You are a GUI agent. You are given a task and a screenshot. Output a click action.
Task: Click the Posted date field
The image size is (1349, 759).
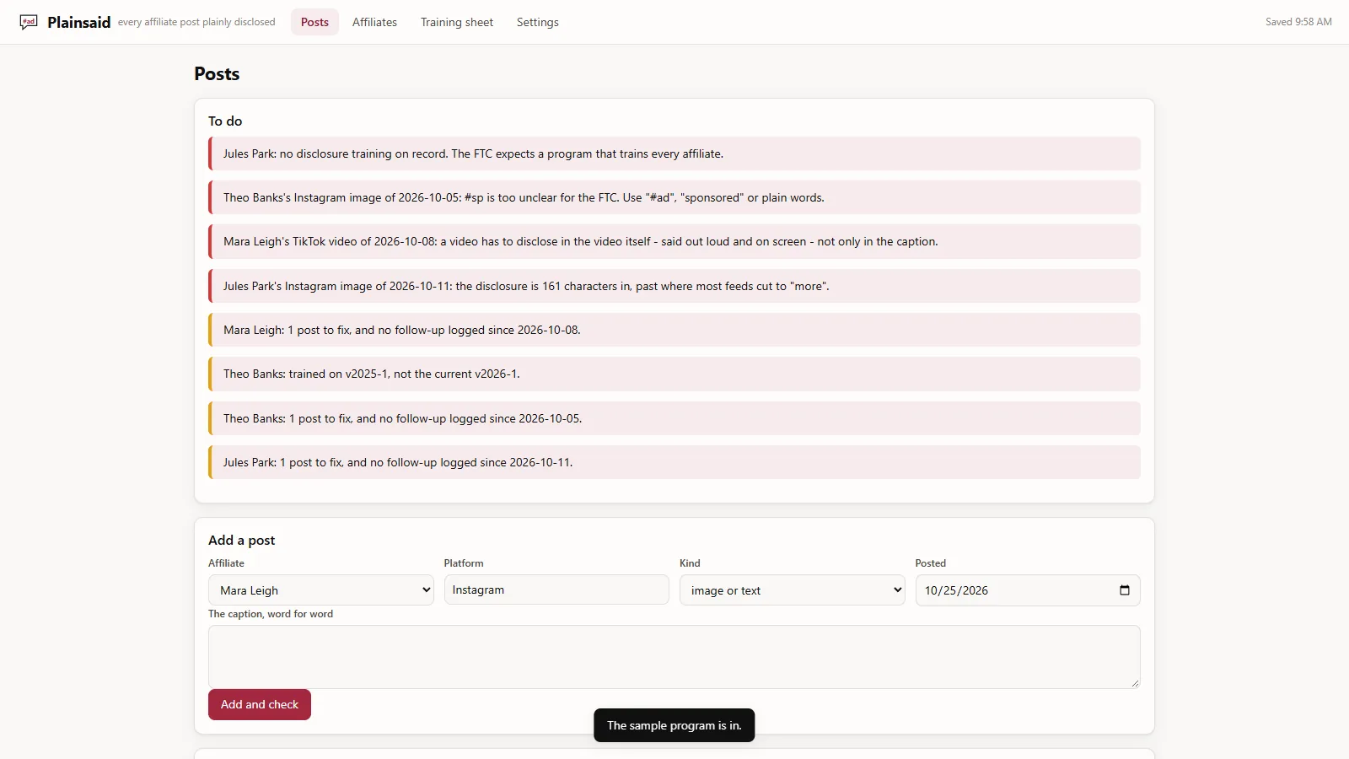1028,590
